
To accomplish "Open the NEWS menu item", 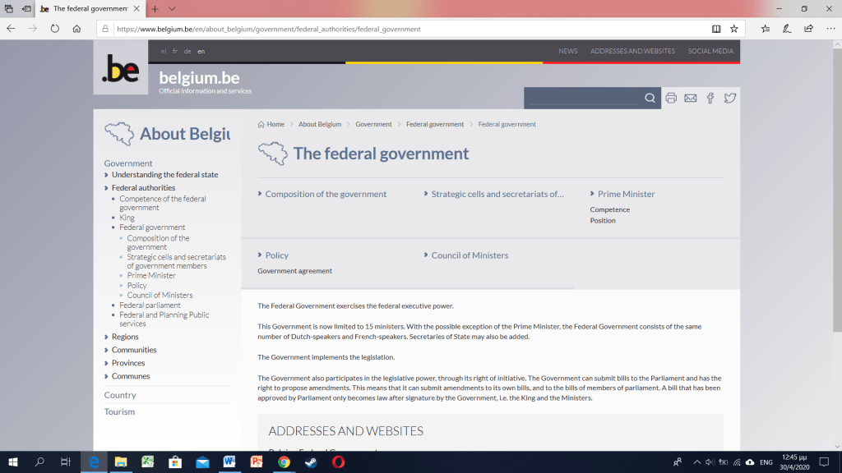I will tap(567, 51).
